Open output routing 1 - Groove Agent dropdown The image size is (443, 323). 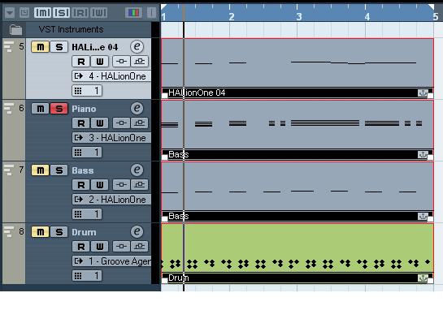coord(111,261)
